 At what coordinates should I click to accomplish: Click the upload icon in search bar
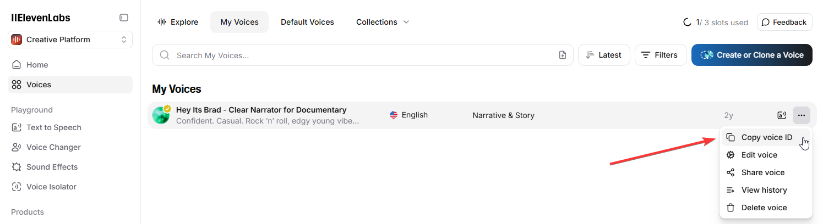click(x=562, y=55)
